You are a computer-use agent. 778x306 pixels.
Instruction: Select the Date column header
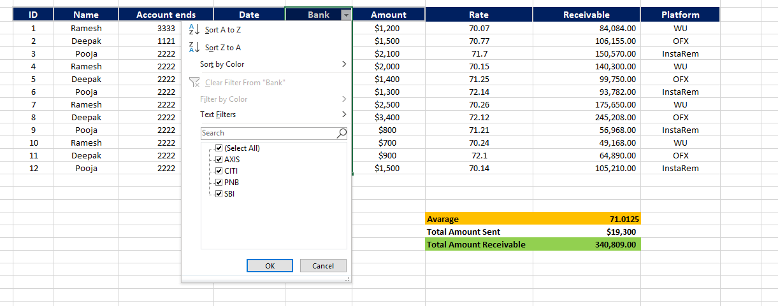click(x=249, y=15)
